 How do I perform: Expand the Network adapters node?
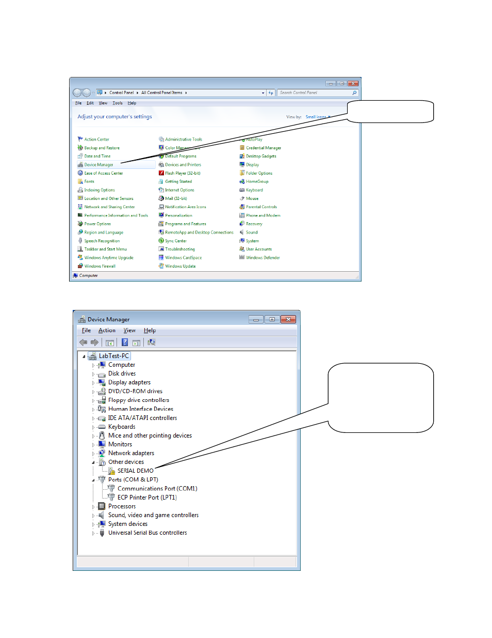[x=93, y=454]
